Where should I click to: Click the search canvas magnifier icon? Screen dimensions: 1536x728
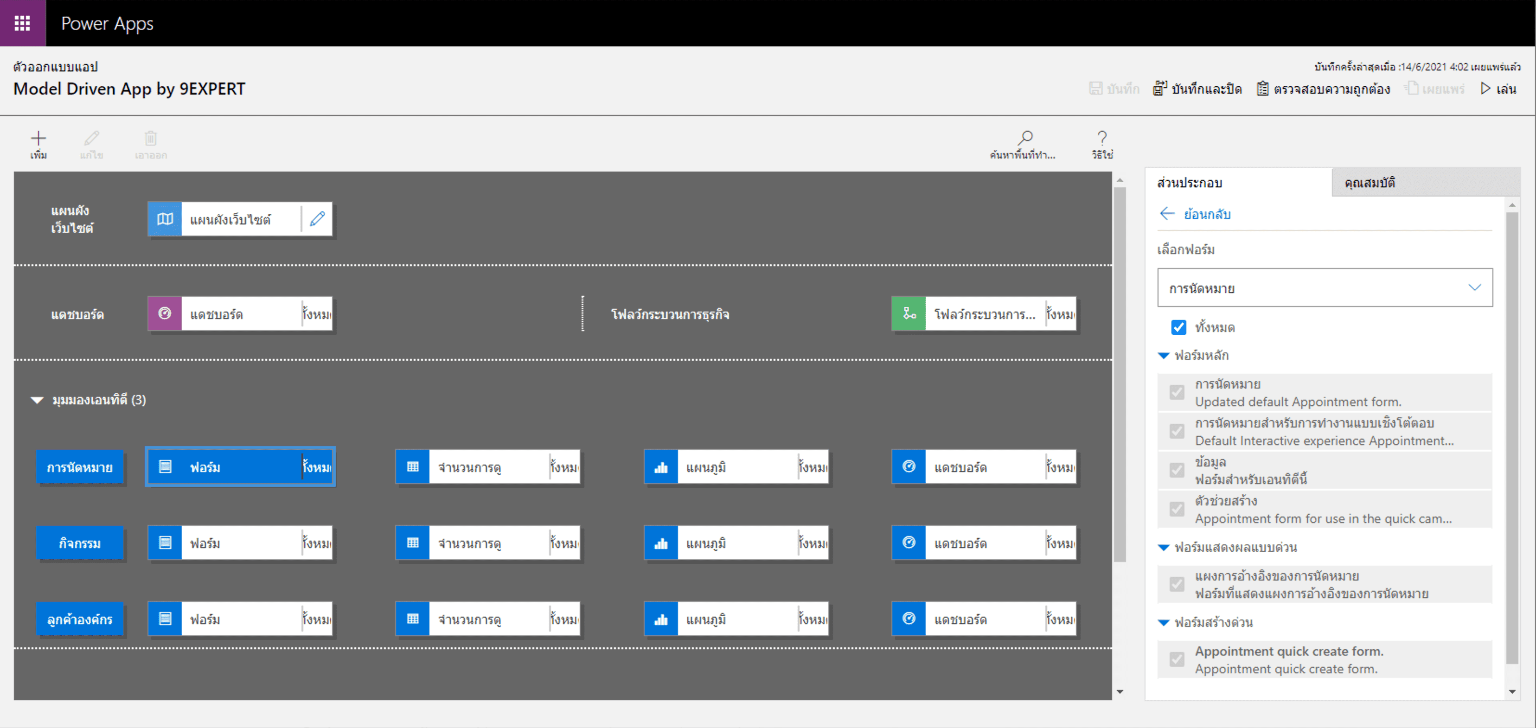tap(1025, 138)
